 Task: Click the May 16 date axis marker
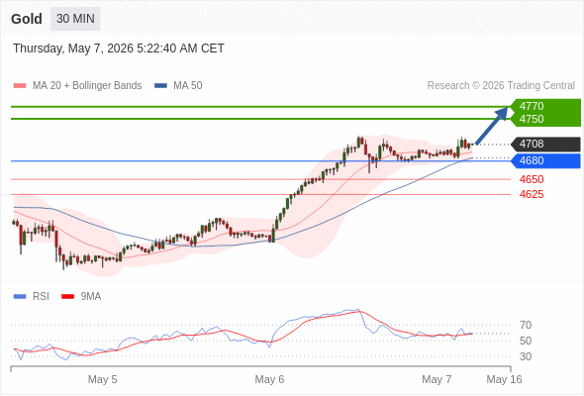click(x=504, y=379)
